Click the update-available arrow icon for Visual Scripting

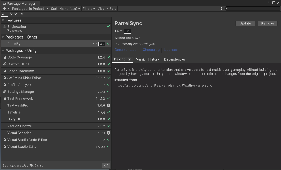coord(109,133)
